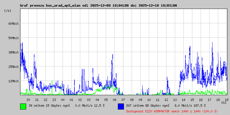The image size is (230, 115).
Task: Click the hour 16 x-axis label
Action: (x=201, y=100)
